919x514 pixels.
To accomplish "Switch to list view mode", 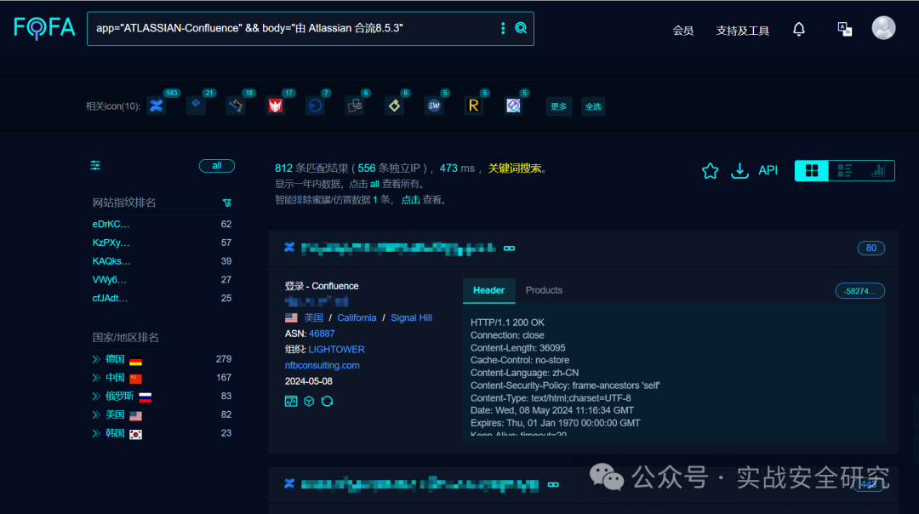I will [845, 170].
